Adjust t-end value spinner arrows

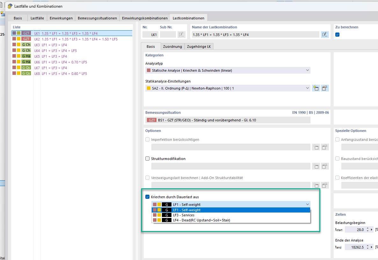[367, 247]
